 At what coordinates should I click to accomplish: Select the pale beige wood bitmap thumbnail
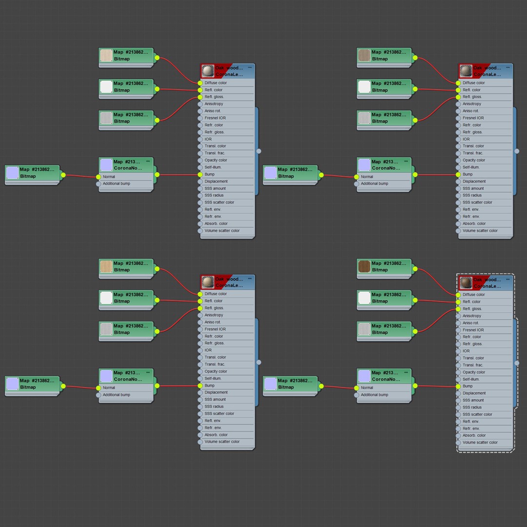(x=106, y=56)
